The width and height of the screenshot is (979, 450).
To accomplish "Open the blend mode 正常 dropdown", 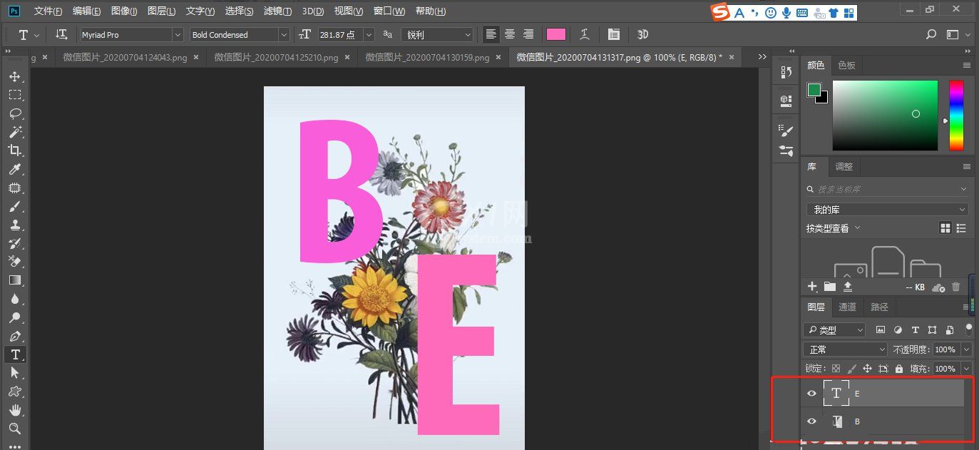I will [x=845, y=349].
